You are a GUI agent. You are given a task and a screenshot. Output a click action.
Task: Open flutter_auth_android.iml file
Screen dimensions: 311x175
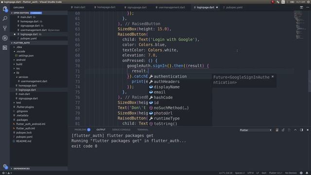click(31, 124)
